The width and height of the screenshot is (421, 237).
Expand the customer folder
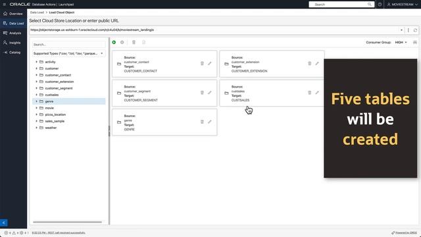37,68
